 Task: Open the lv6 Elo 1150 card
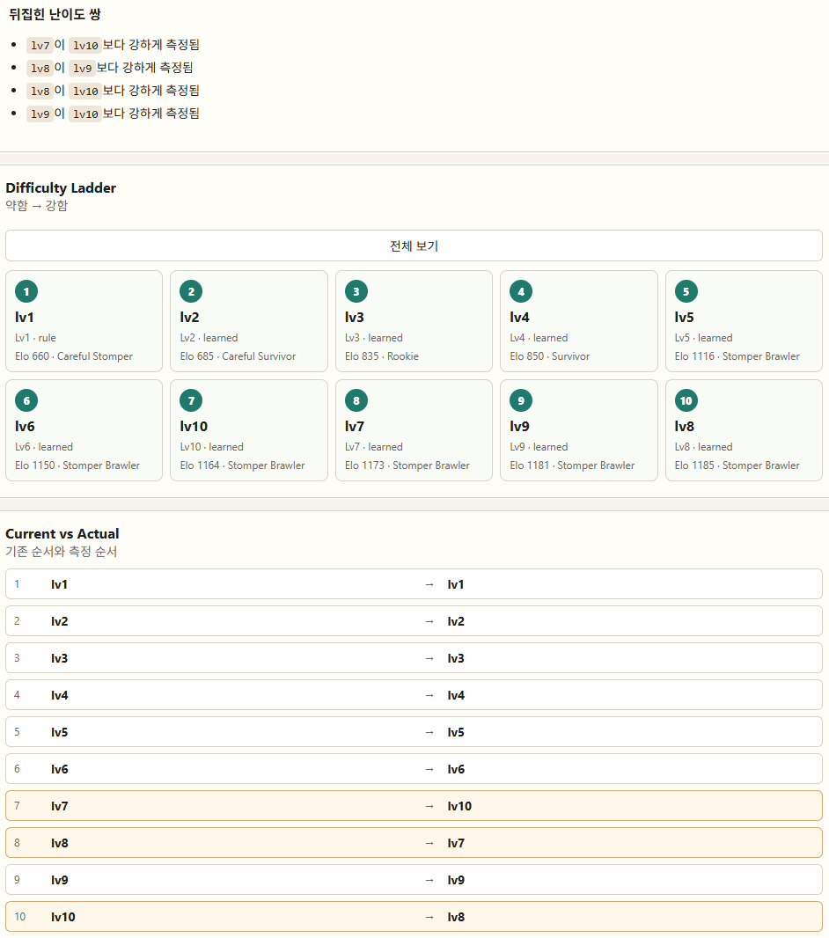[84, 430]
